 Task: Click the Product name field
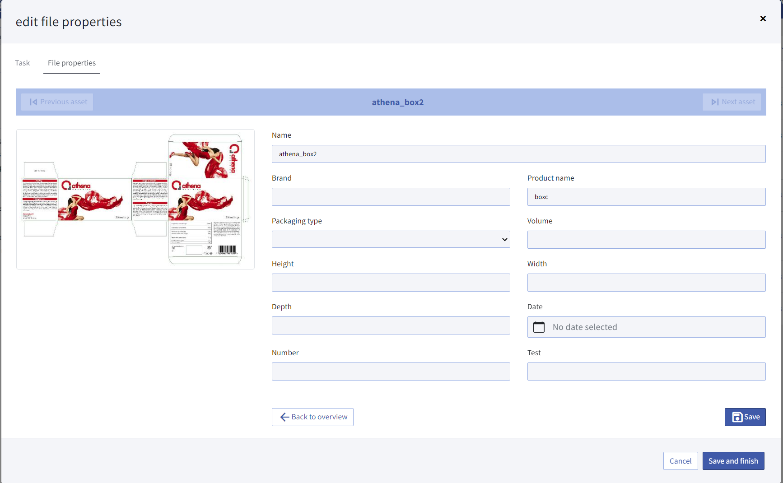[x=646, y=197]
